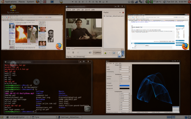Click the previous track button in player
Viewport: 191px width, 119px height.
click(68, 52)
